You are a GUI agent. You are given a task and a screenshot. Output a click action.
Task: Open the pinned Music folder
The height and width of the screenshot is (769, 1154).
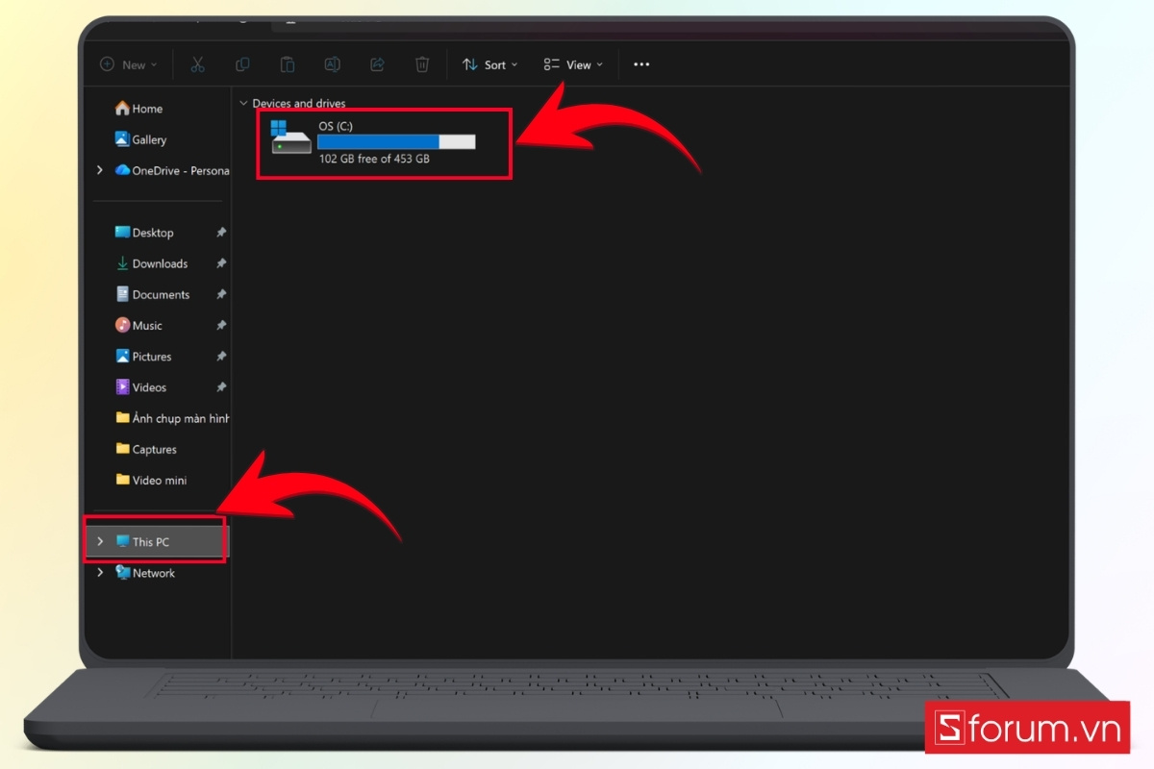coord(138,325)
